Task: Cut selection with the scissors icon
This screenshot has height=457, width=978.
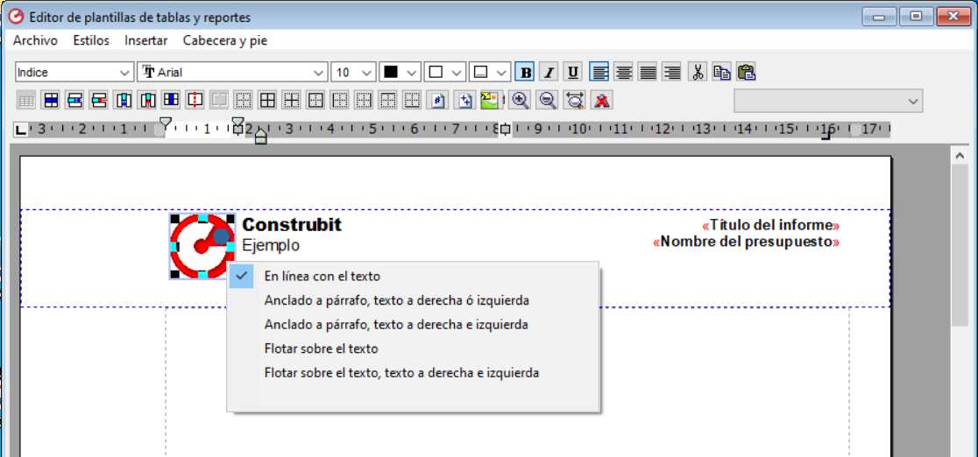Action: pyautogui.click(x=698, y=73)
